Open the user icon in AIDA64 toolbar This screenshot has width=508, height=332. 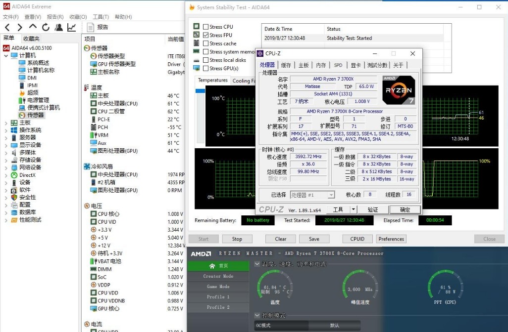click(58, 28)
